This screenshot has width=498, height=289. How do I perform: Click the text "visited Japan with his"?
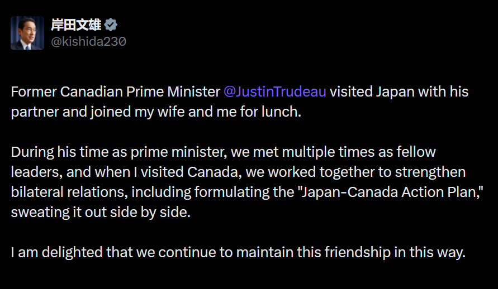pos(399,91)
